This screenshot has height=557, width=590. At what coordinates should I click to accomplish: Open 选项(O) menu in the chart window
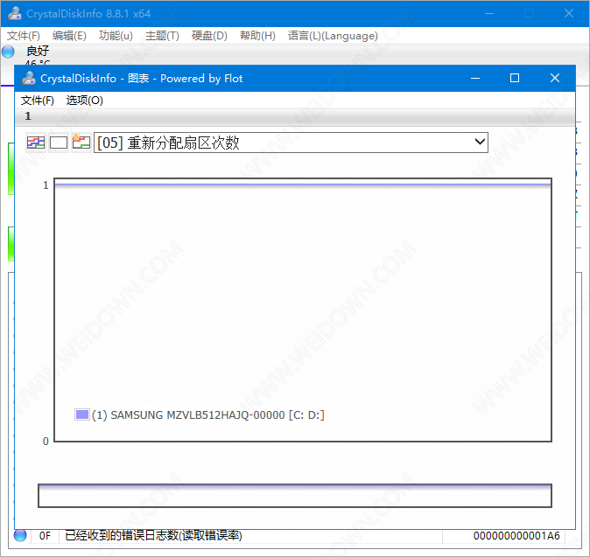tap(84, 101)
